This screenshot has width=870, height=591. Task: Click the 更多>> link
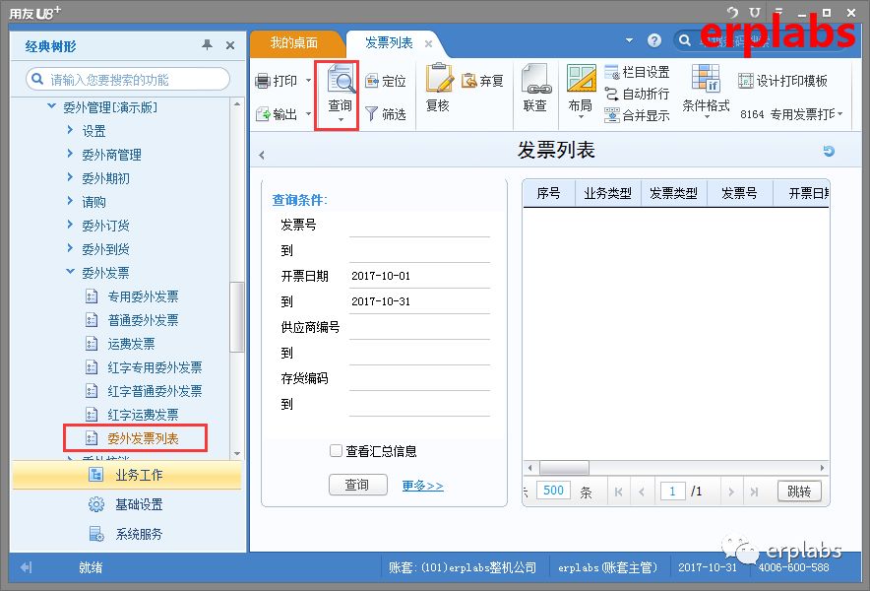coord(423,486)
